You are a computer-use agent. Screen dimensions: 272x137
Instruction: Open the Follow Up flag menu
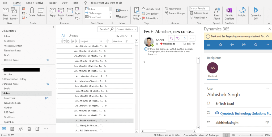click(150, 18)
